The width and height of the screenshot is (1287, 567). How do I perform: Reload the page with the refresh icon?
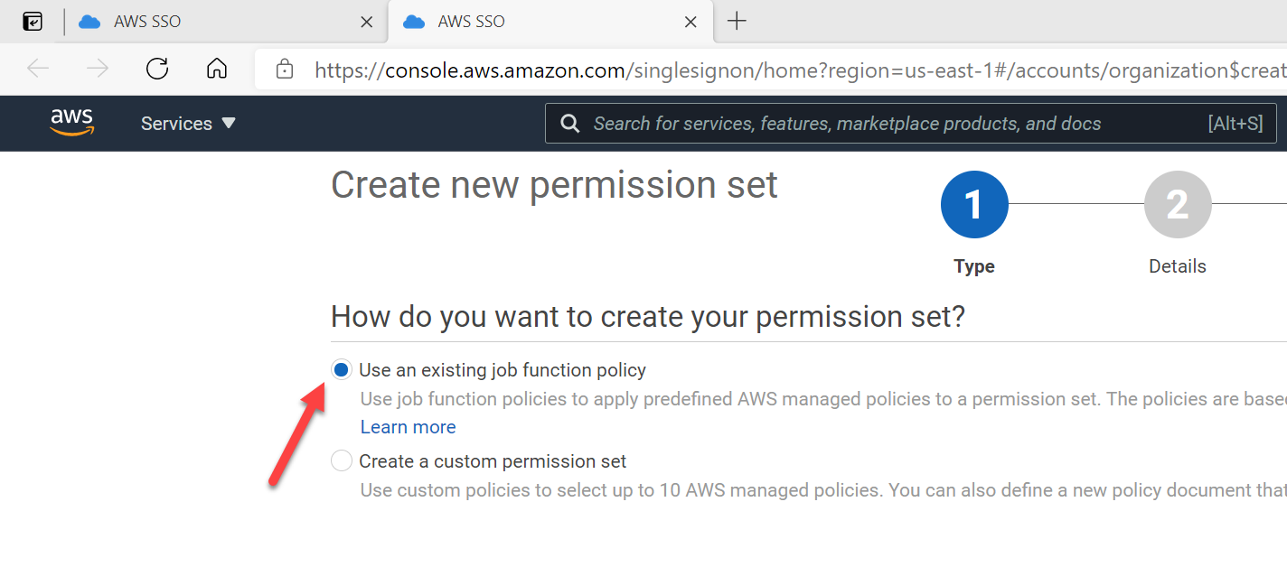click(157, 69)
